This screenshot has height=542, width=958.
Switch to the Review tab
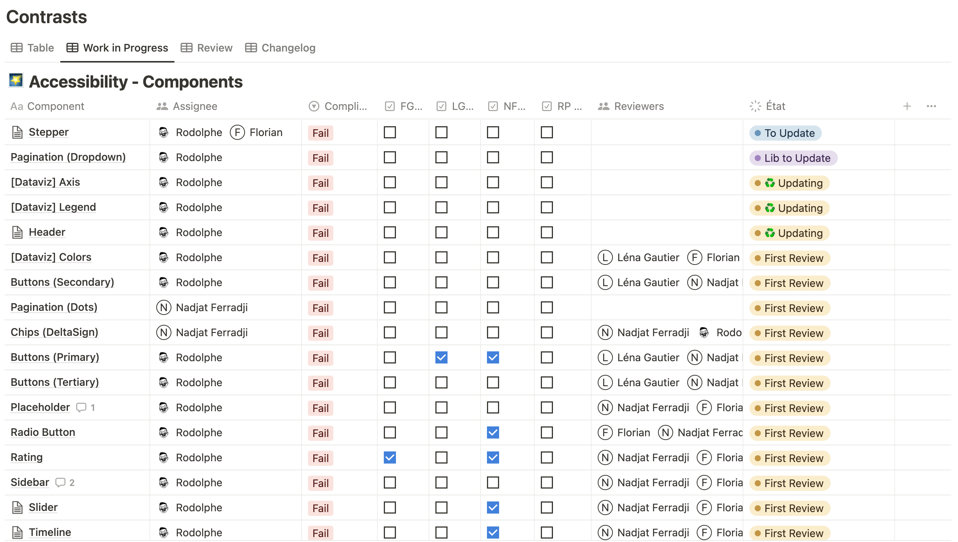207,48
